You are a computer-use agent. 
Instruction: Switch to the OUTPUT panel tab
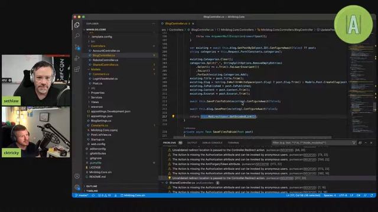(192, 143)
